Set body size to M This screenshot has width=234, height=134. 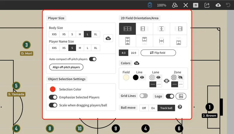[x=80, y=34]
